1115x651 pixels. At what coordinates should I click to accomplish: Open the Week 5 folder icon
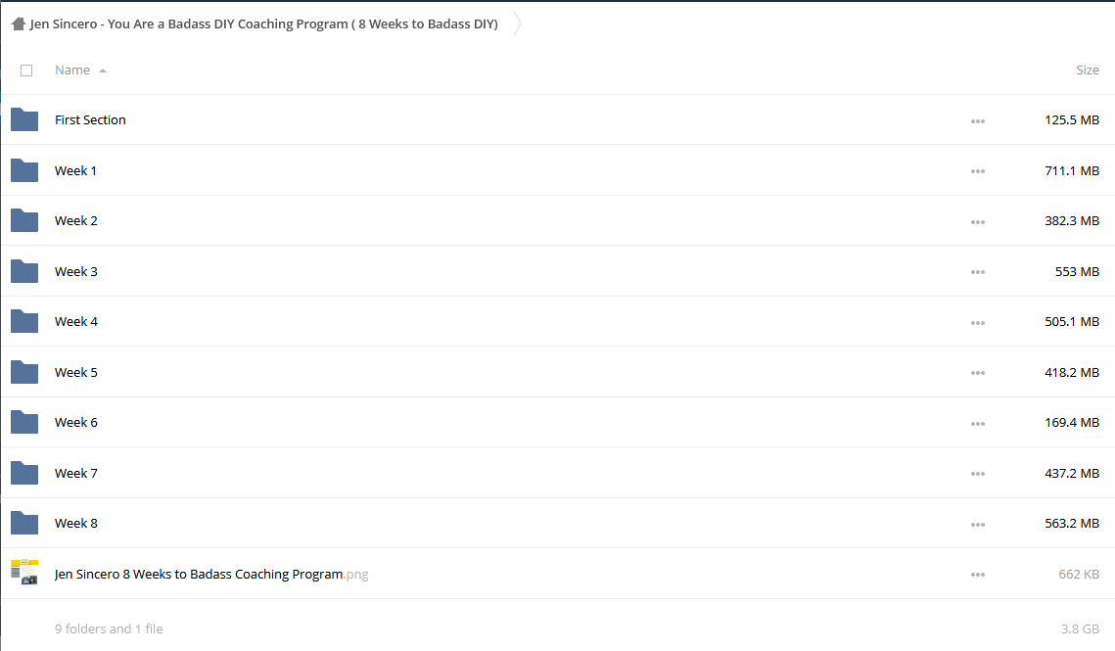[24, 372]
